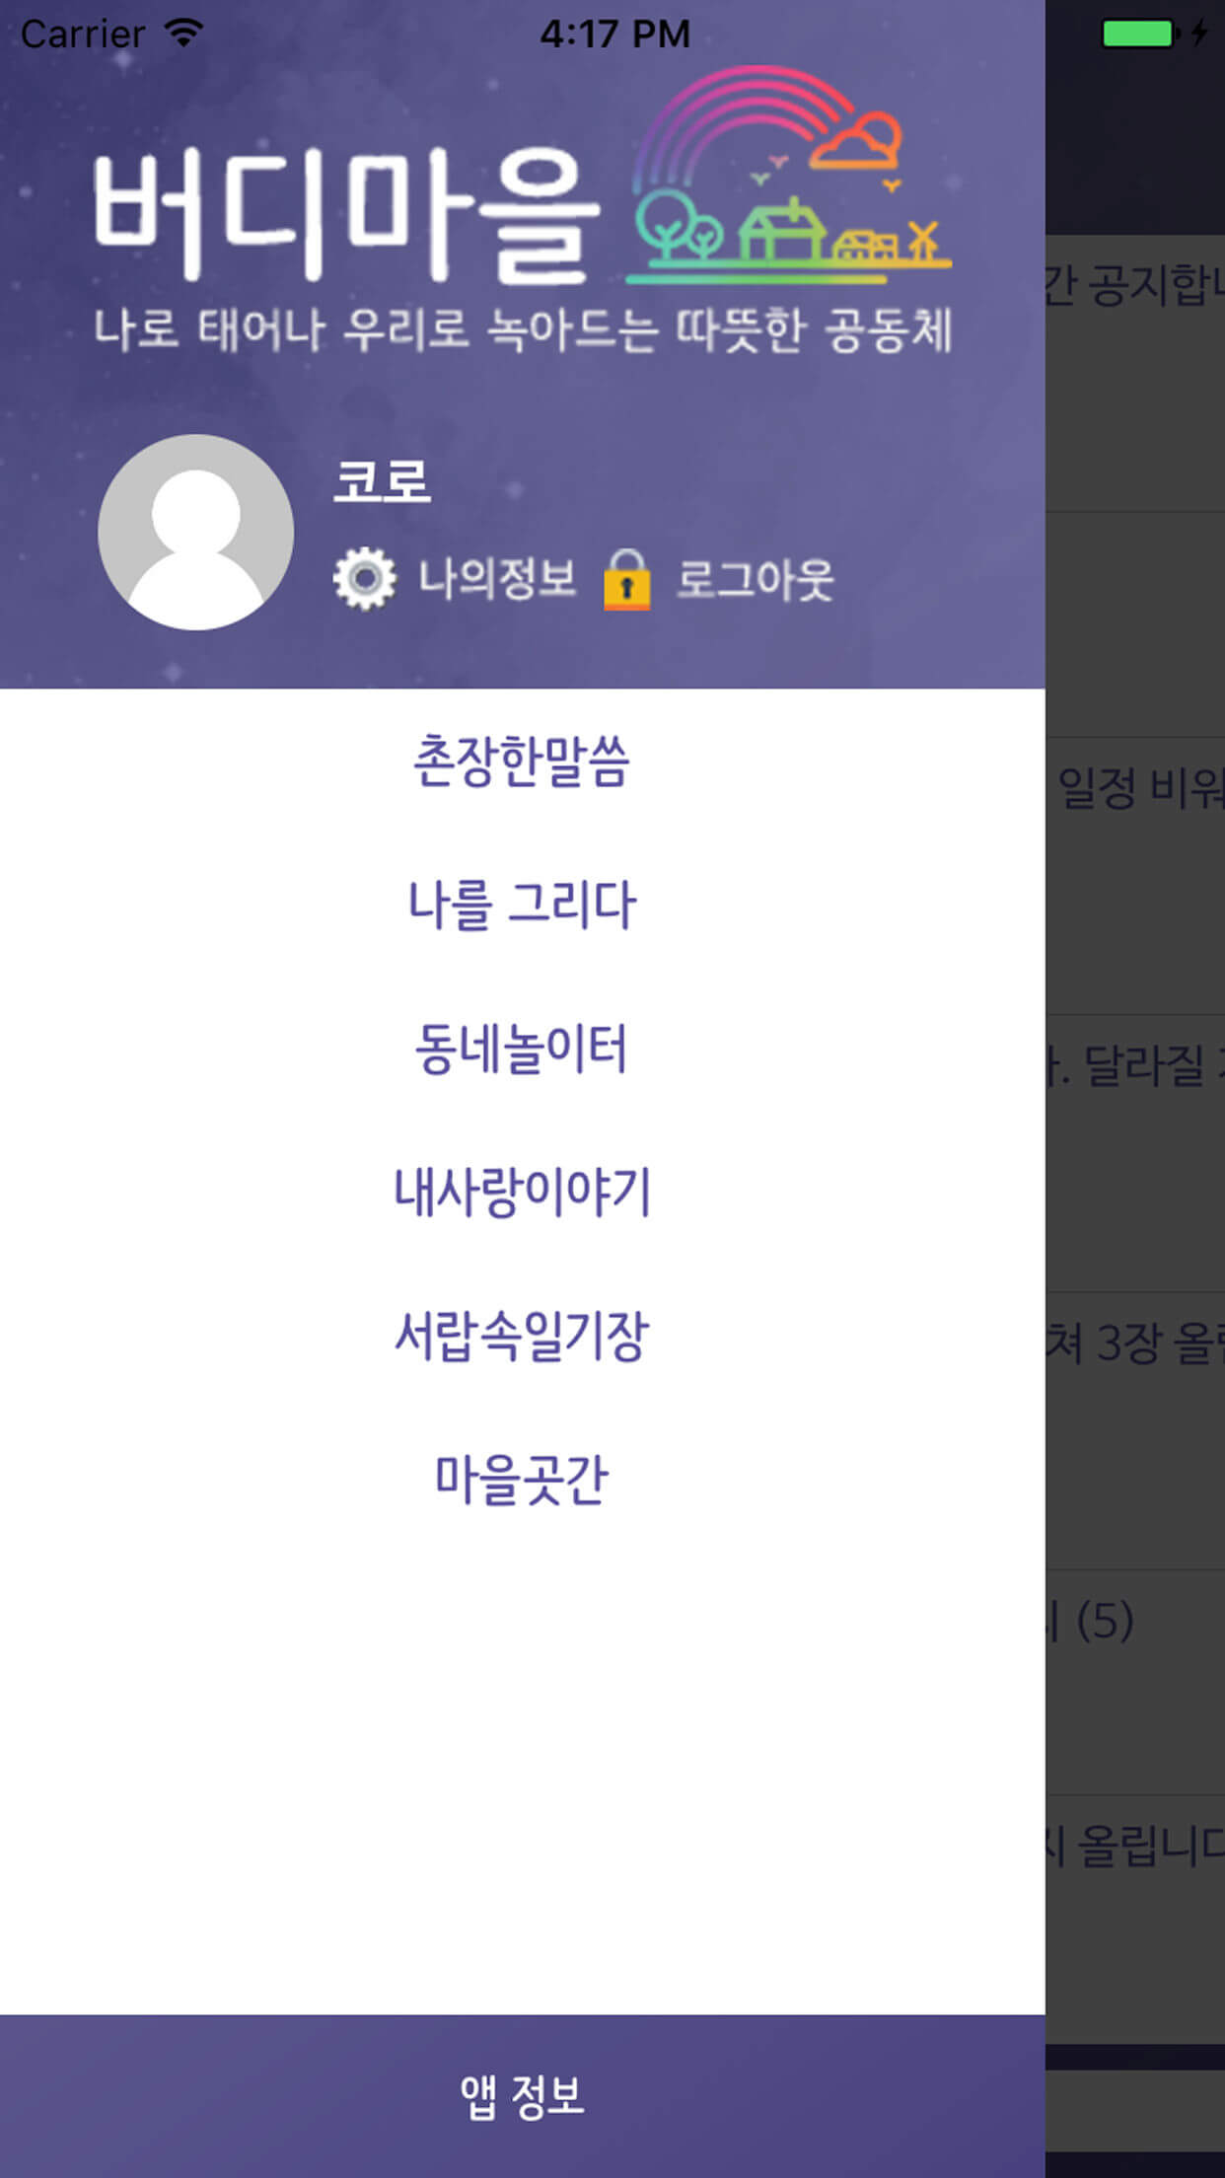Open the 촌장한말씀 menu item

click(522, 761)
